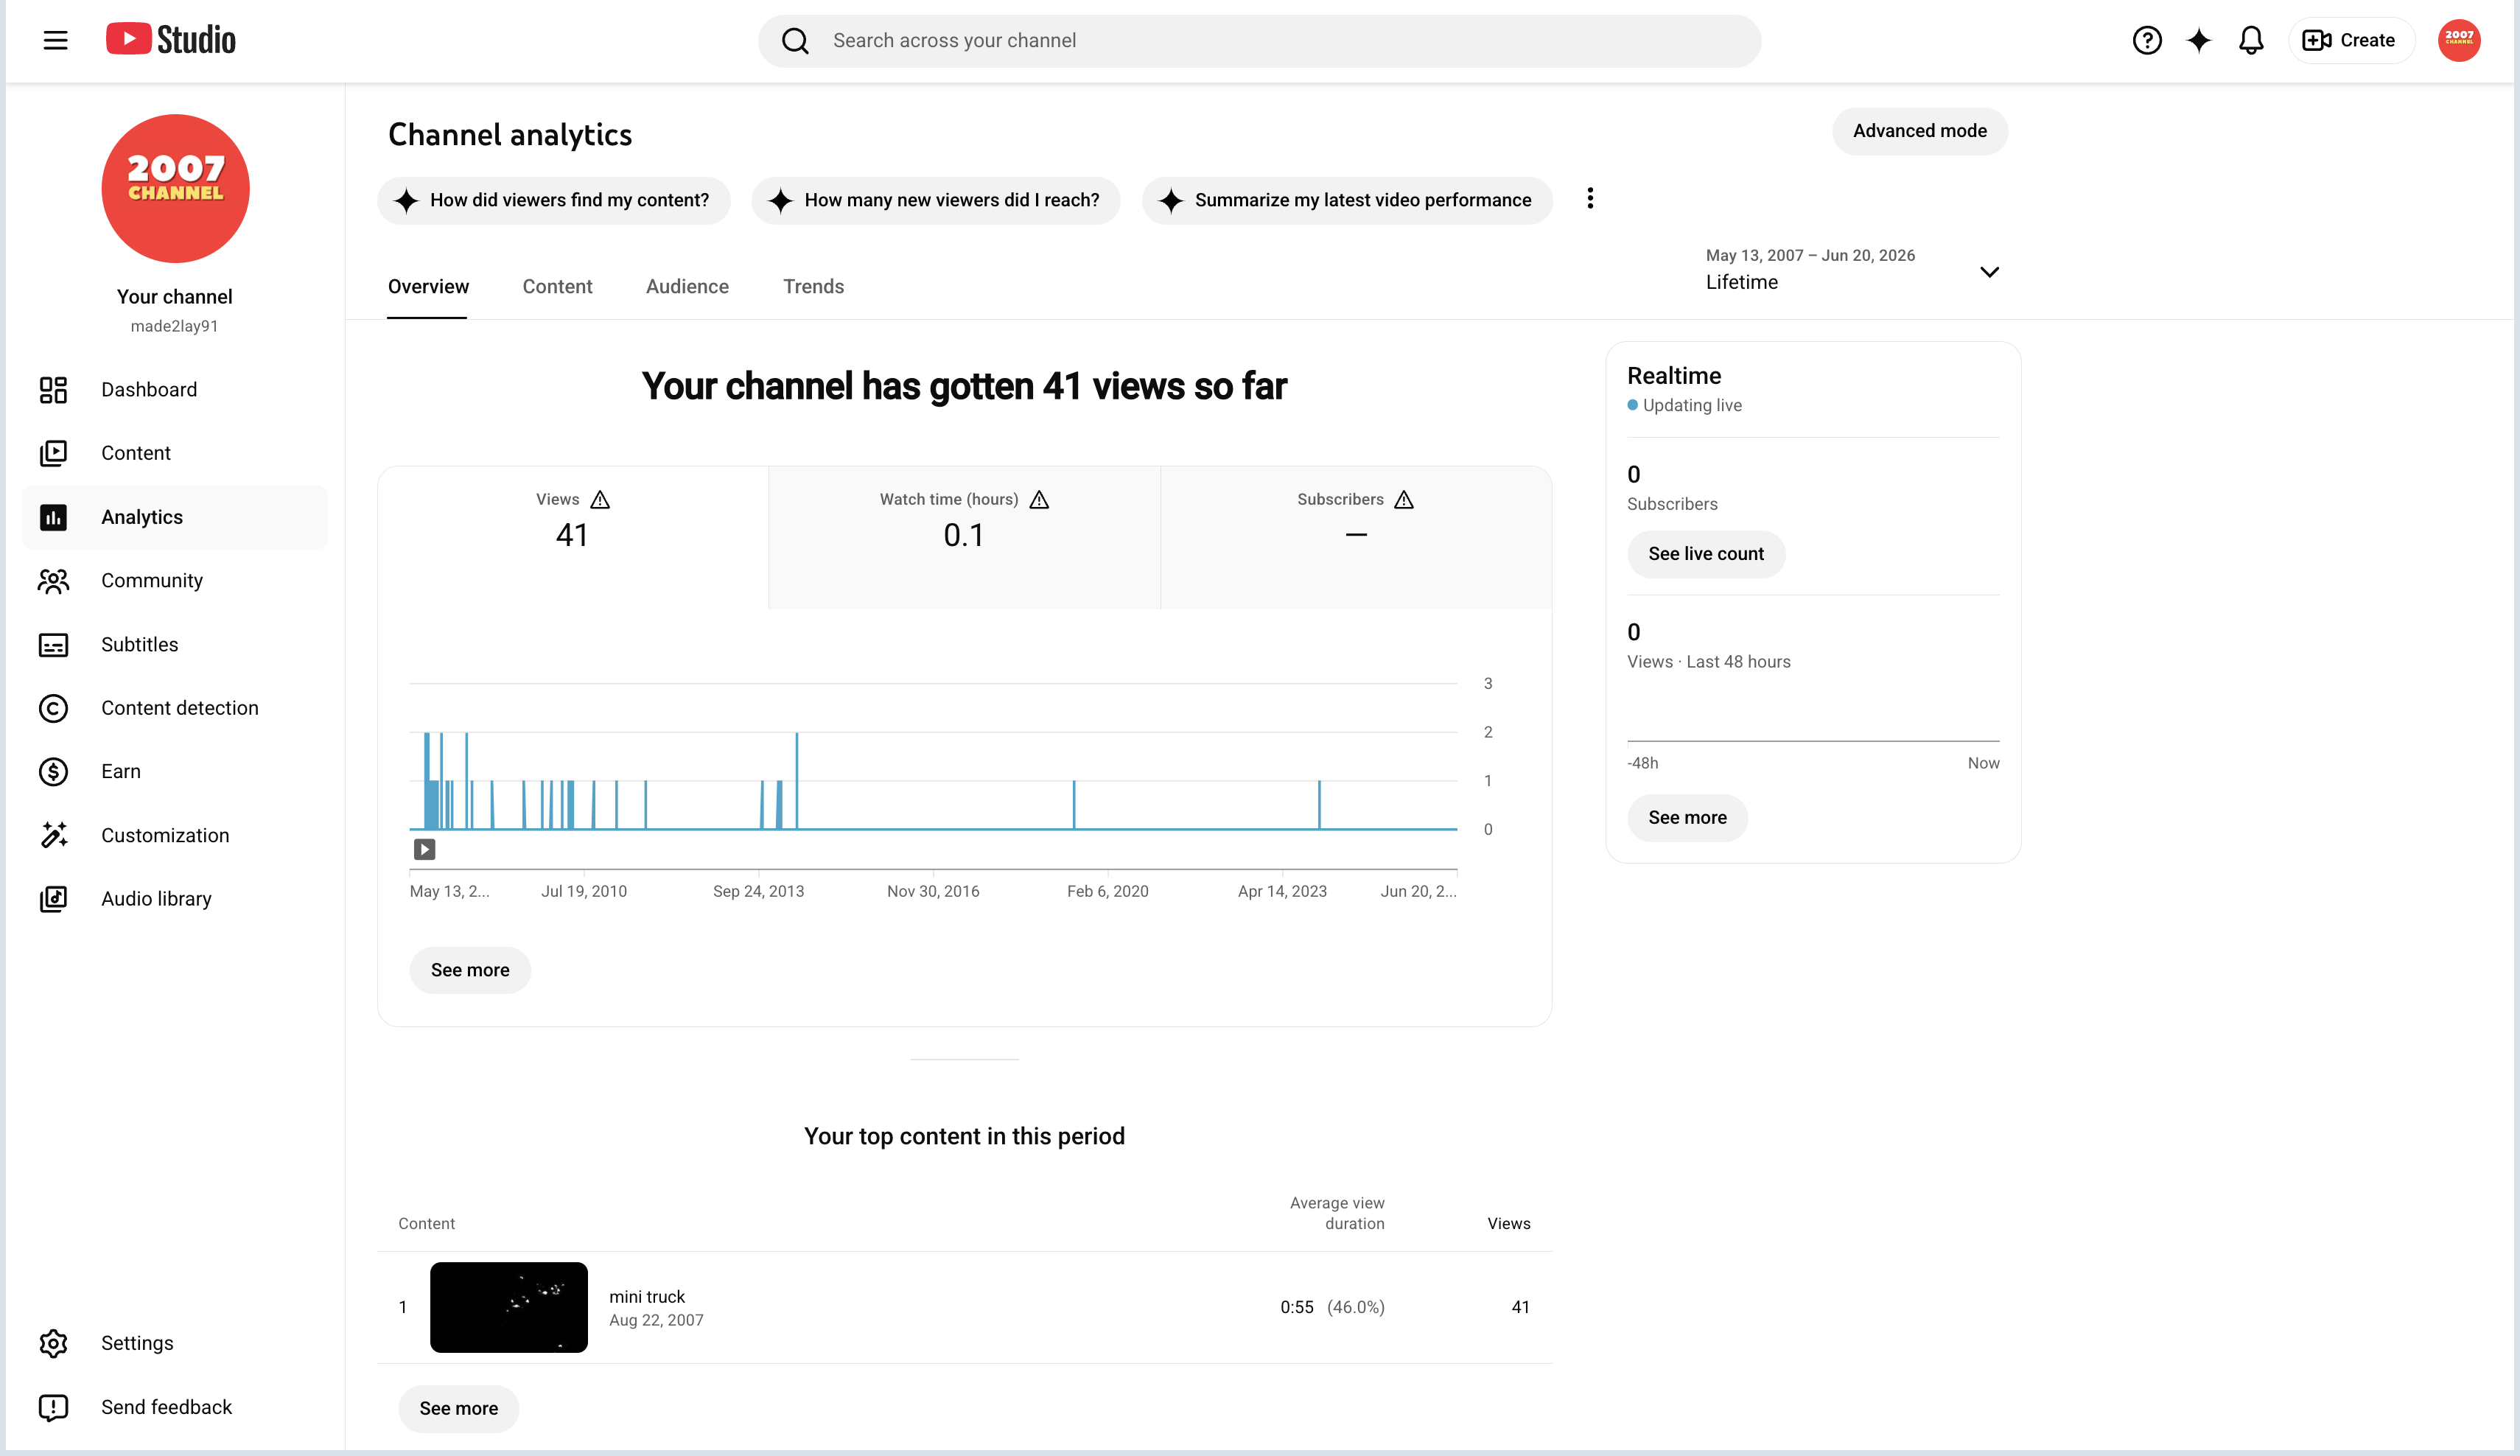Open the notifications bell
Viewport: 2520px width, 1456px height.
point(2251,40)
